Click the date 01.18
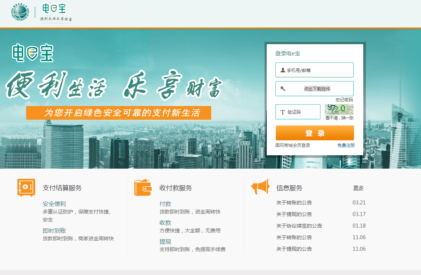 (359, 226)
